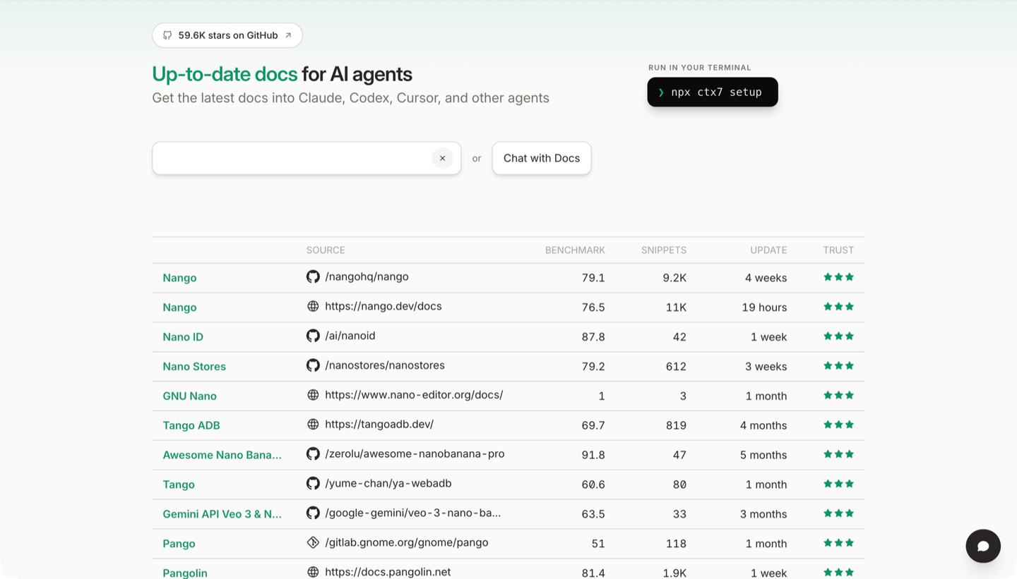The height and width of the screenshot is (579, 1017).
Task: Open the Tango library row link
Action: [179, 485]
